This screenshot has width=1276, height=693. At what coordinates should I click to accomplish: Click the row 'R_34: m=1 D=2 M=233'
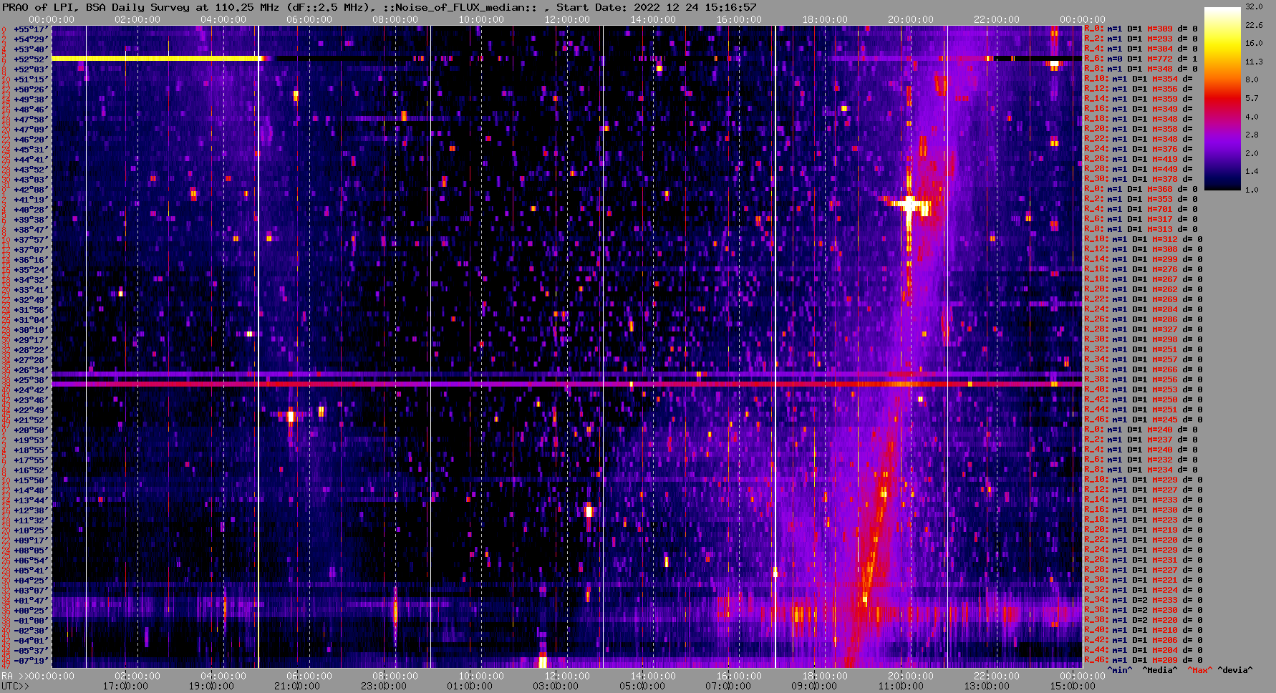1144,600
